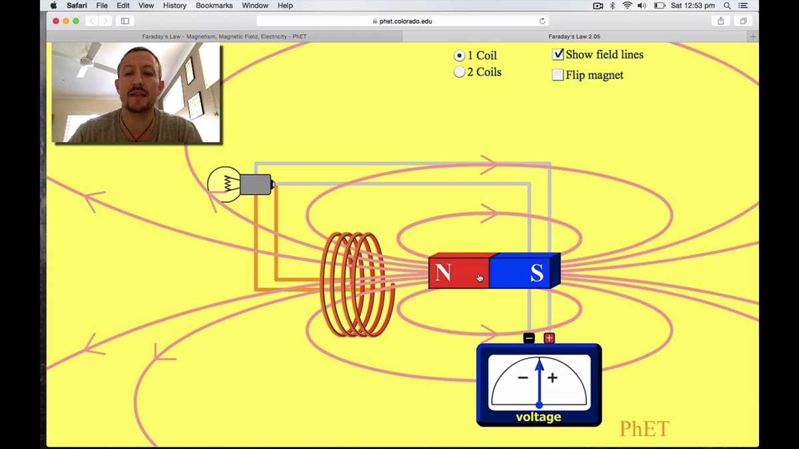Open the Notification Center icon
The image size is (799, 449).
743,5
